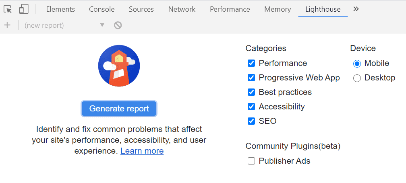Toggle the Best practices checkbox

click(x=251, y=92)
